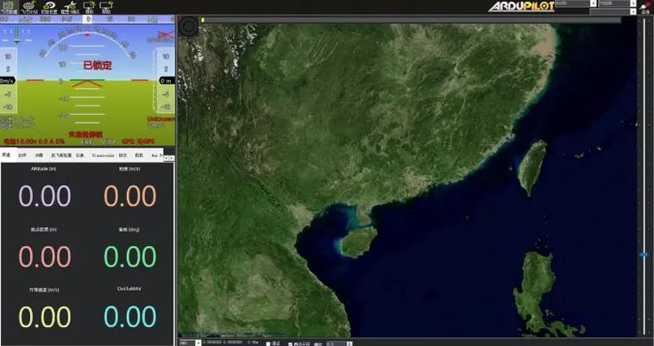Click Hainan island on the map
The height and width of the screenshot is (346, 654).
coord(355,242)
